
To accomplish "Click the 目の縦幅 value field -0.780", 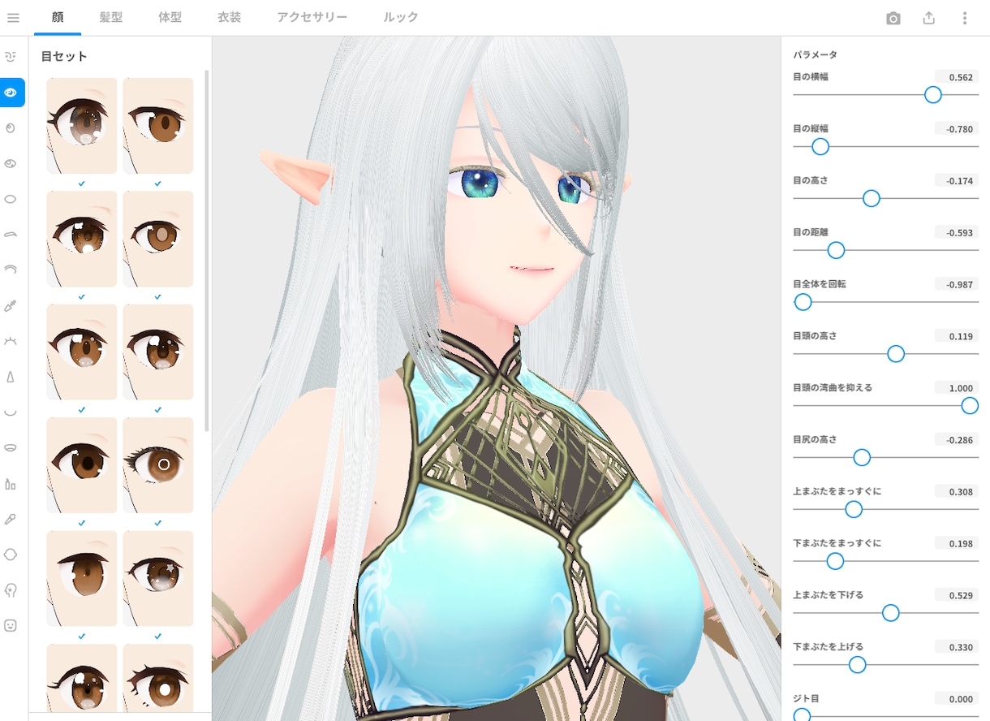I will [956, 129].
